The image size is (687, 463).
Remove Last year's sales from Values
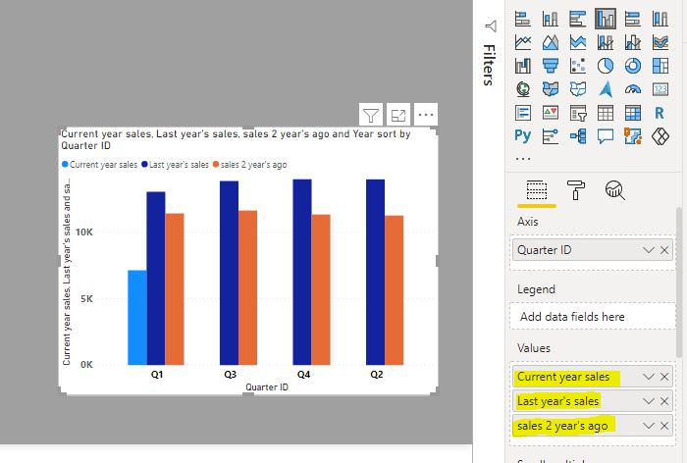[x=664, y=401]
